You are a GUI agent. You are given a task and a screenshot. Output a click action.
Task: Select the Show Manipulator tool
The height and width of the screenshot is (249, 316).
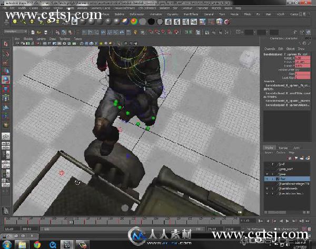[x=6, y=116]
